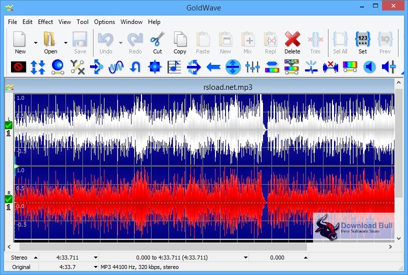Open the View menu
Viewport: 408px width, 275px height.
coord(64,22)
